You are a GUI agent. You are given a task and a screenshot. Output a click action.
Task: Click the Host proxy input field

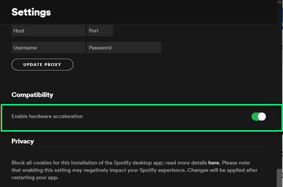pyautogui.click(x=49, y=31)
